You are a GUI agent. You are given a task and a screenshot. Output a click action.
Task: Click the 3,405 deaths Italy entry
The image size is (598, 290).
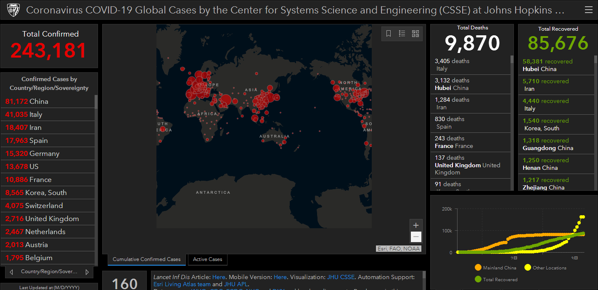pyautogui.click(x=471, y=65)
